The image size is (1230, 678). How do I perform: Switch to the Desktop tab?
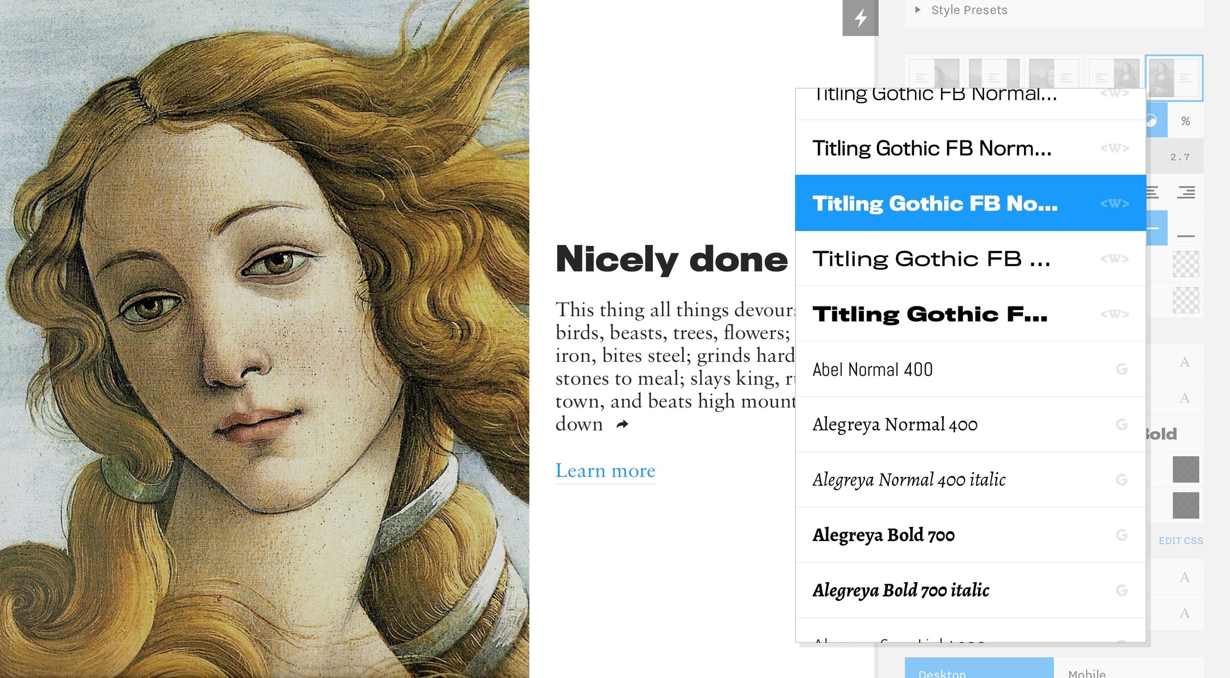pos(979,668)
